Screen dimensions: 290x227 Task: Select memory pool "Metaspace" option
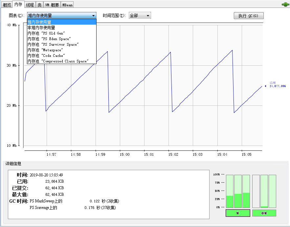pos(62,50)
